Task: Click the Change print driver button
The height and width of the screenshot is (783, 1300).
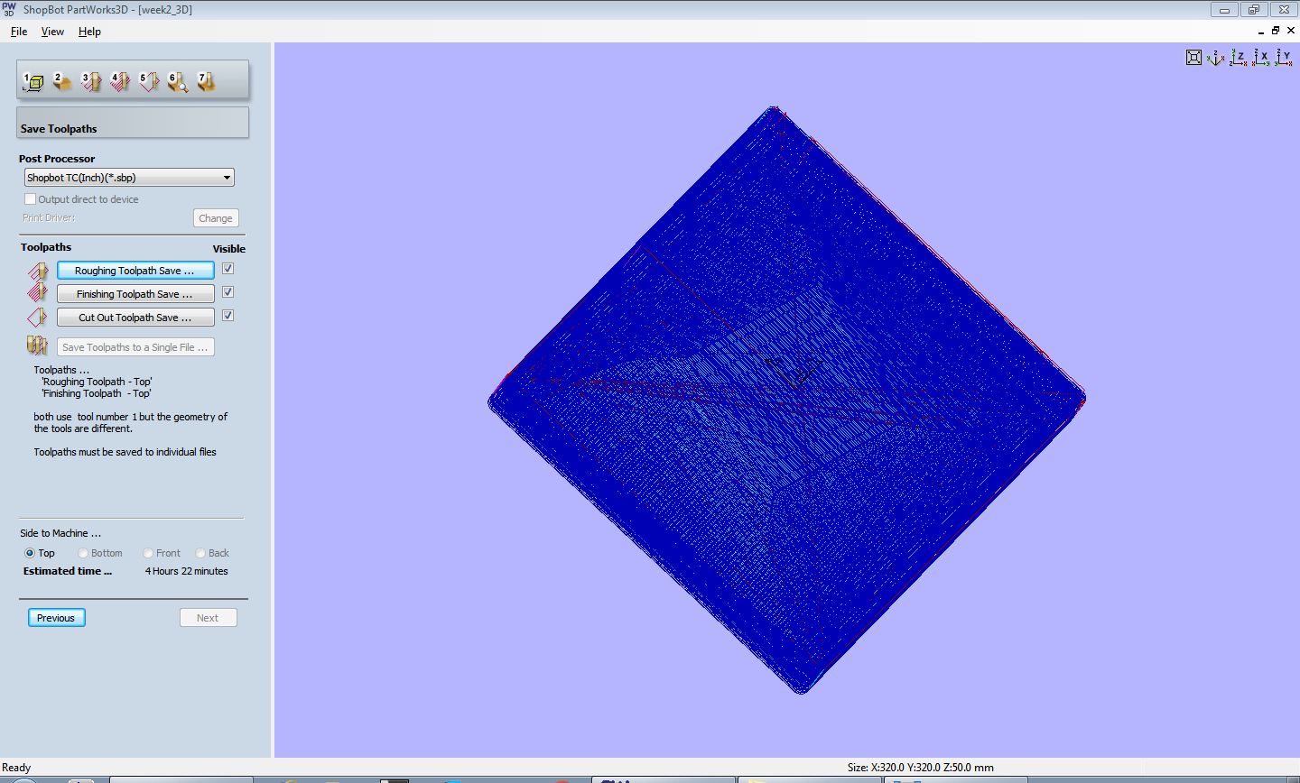Action: (216, 218)
